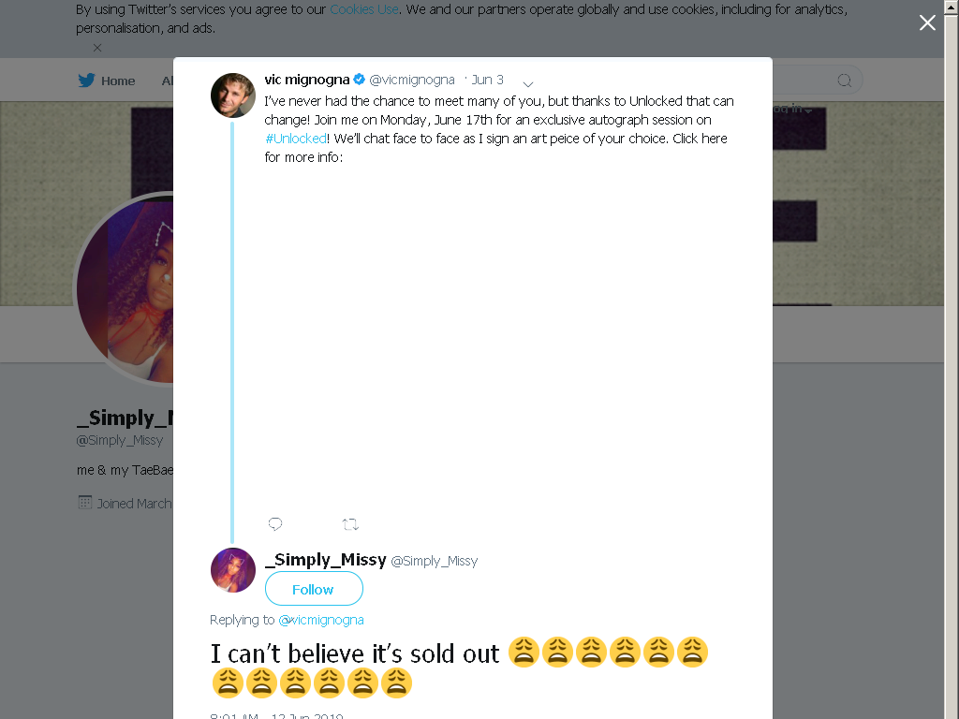Open _Simply_Missy's avatar in reply
The width and height of the screenshot is (959, 719).
pyautogui.click(x=233, y=570)
